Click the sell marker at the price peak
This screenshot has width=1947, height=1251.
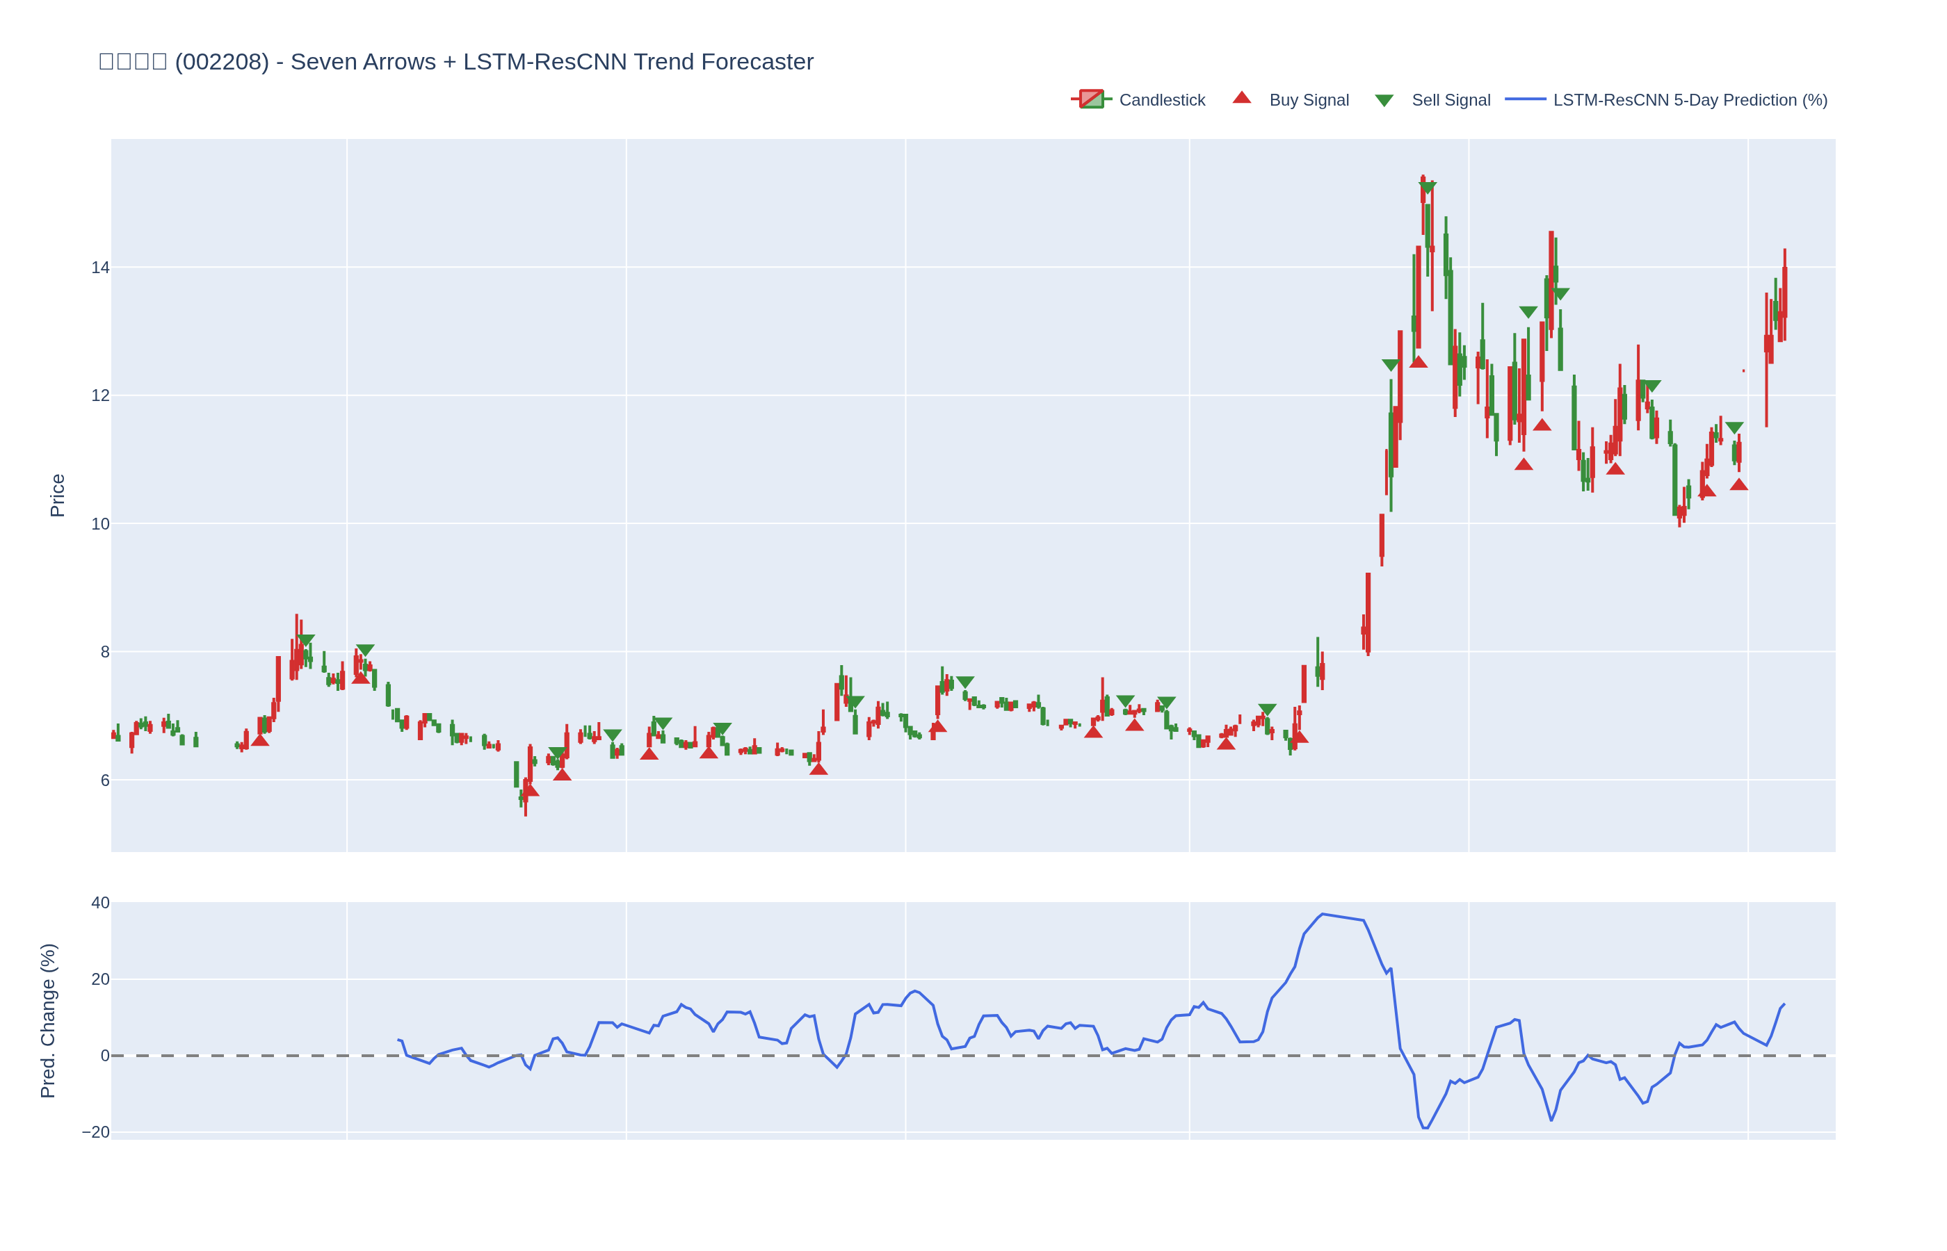[1428, 188]
